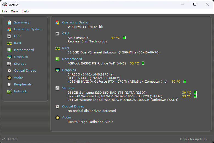Click the Audio speaker icon in sidebar
Screen dimensions: 214x143
click(9, 78)
